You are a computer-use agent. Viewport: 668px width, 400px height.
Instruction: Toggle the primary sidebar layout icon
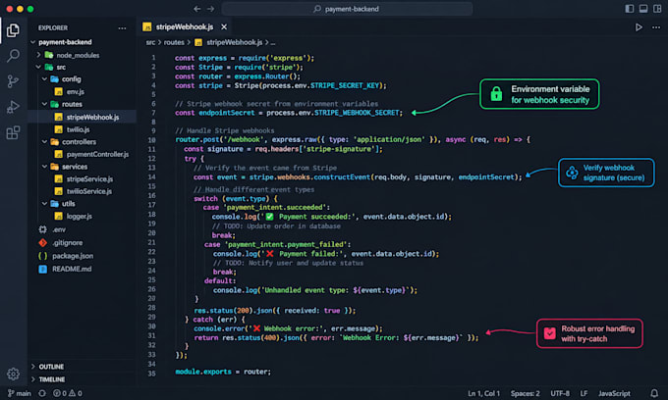pos(630,9)
